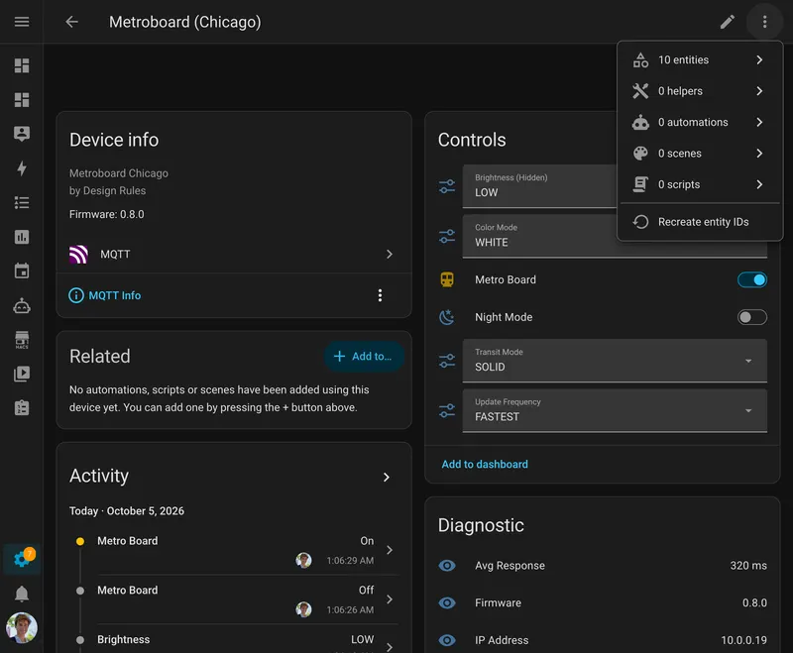Open the Energy lightning bolt icon
Image resolution: width=793 pixels, height=653 pixels.
point(21,167)
